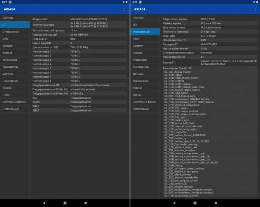This screenshot has width=260, height=207.
Task: Open Устройства in left screen sidebar
Action: click(x=15, y=60)
